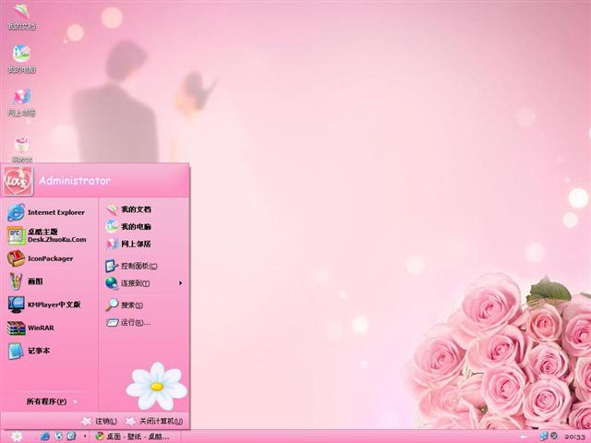Select the recycle bin desktop icon
This screenshot has width=591, height=443.
coord(22,149)
